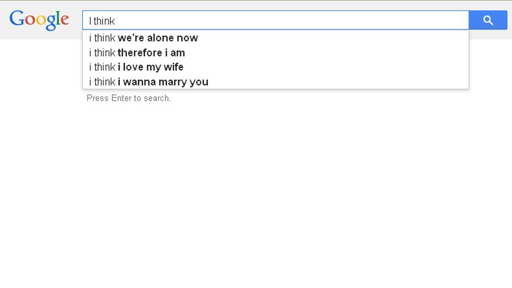The height and width of the screenshot is (288, 512).
Task: Click the green "l" in Google logo
Action: pos(58,18)
